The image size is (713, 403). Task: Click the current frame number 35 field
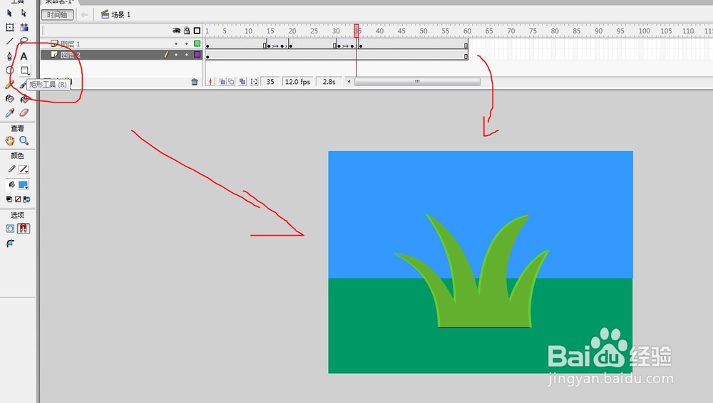coord(270,82)
